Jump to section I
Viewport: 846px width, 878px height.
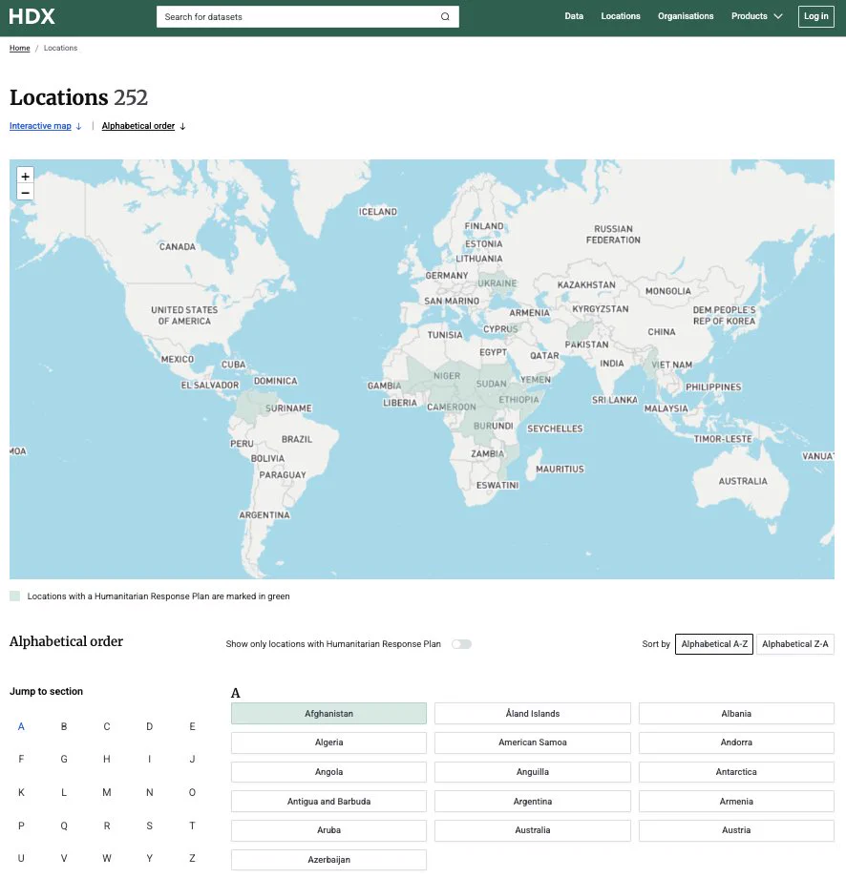coord(150,759)
